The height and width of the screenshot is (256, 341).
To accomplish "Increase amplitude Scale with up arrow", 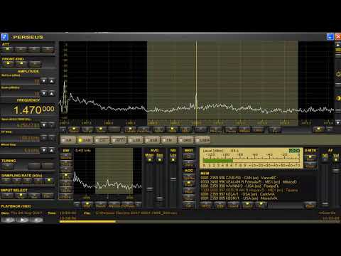I will [52, 93].
